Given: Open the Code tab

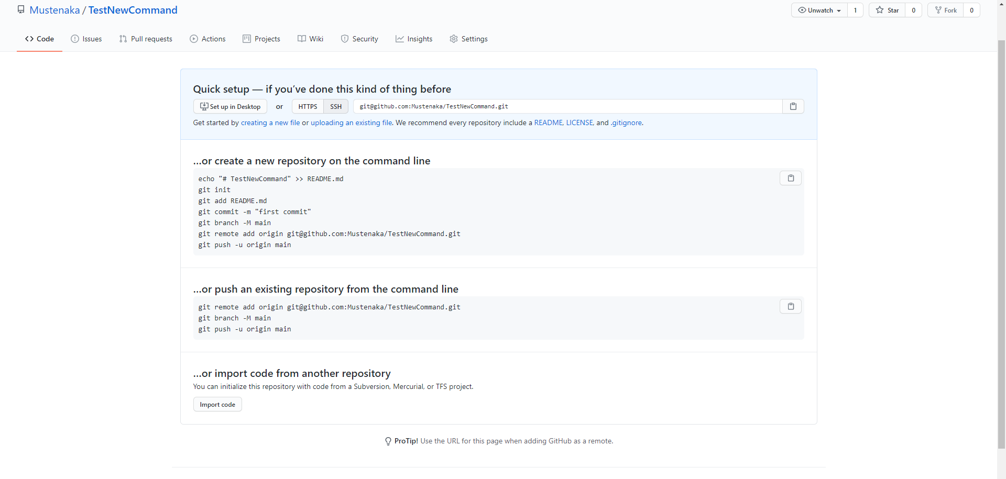Looking at the screenshot, I should pos(39,39).
